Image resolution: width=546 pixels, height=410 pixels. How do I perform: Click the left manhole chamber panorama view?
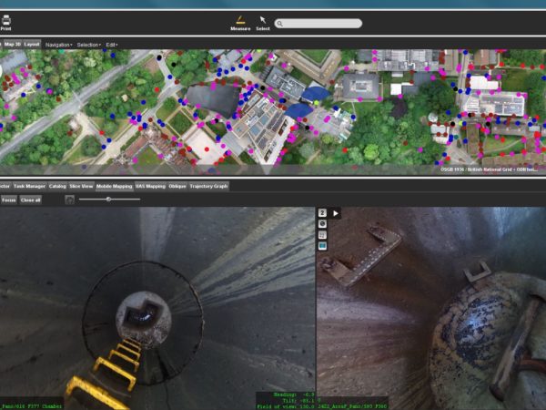[157, 308]
